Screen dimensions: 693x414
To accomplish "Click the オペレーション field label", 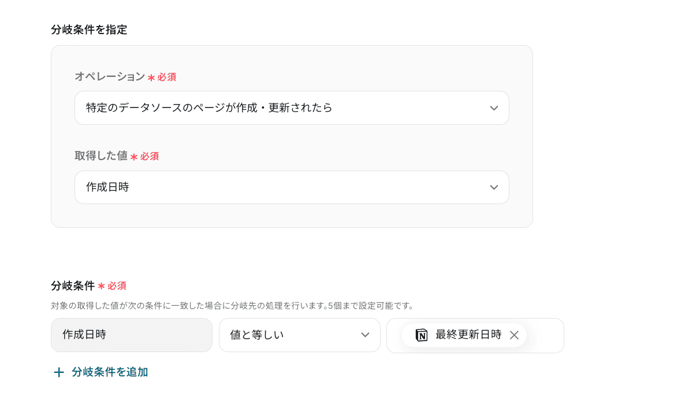I will coord(110,76).
